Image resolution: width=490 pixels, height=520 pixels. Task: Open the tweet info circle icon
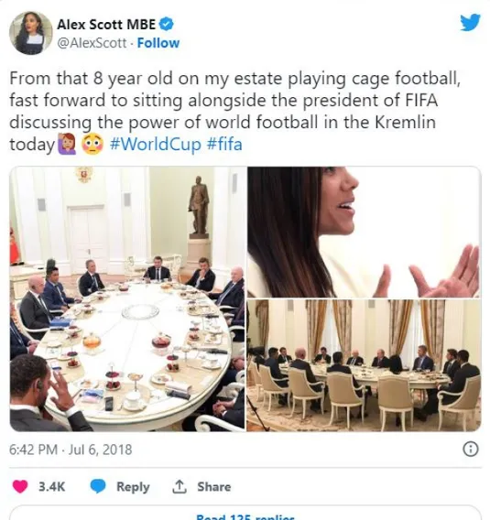(x=471, y=450)
